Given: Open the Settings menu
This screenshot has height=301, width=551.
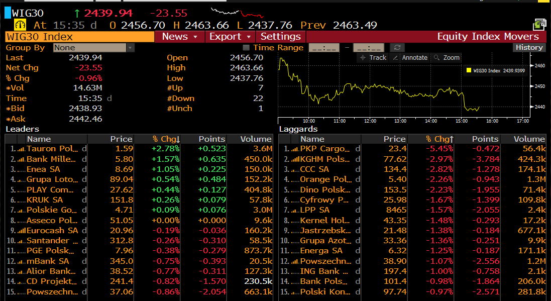Looking at the screenshot, I should click(281, 37).
